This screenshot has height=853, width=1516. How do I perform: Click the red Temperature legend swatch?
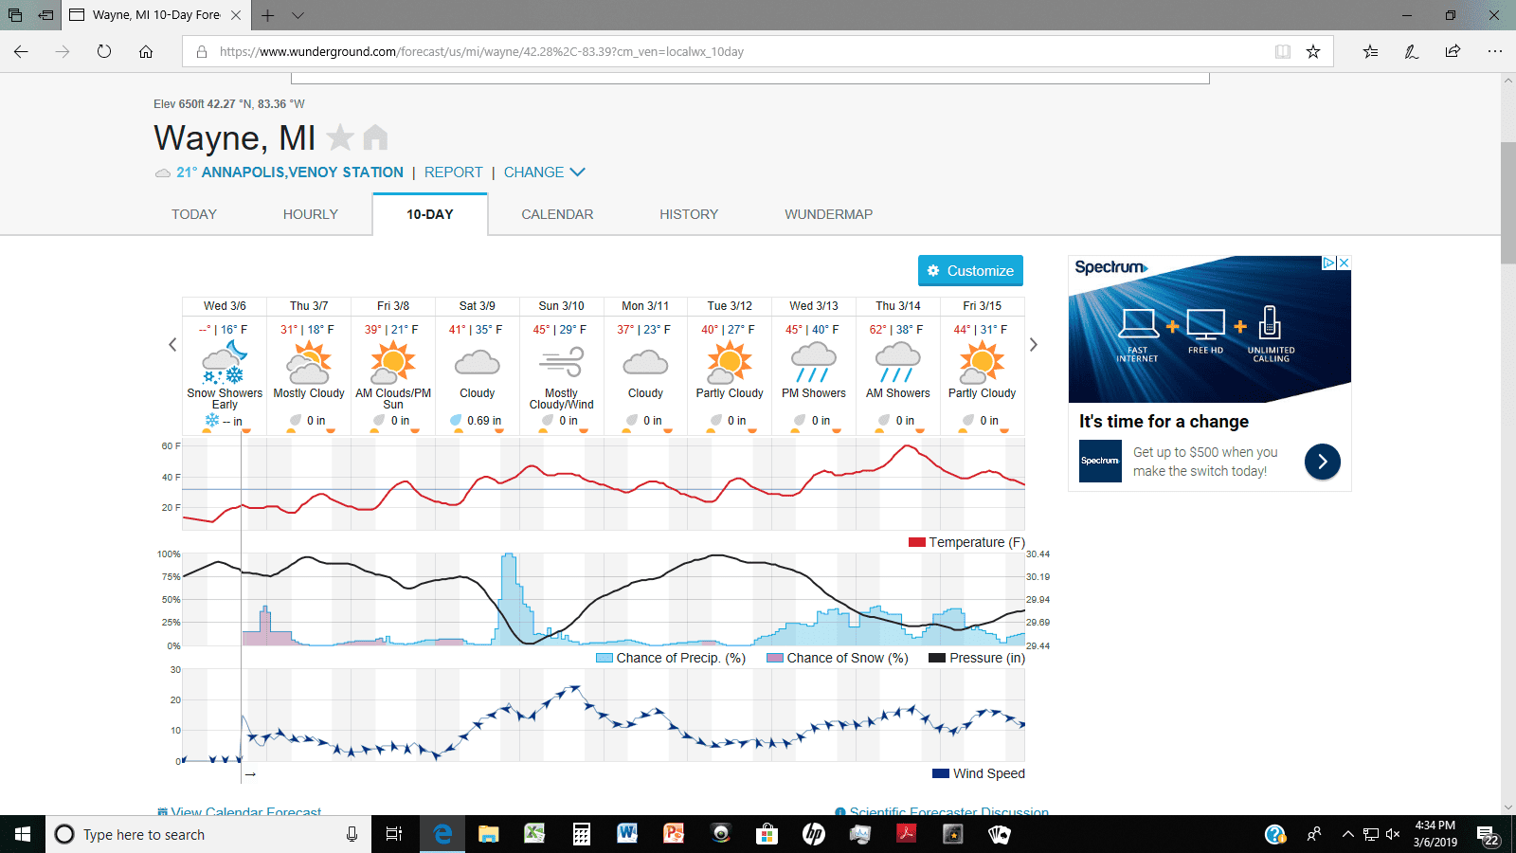(916, 542)
